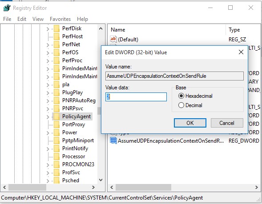Click the tree pane vertical scrollbar thumb
The image size is (262, 204).
tap(99, 111)
